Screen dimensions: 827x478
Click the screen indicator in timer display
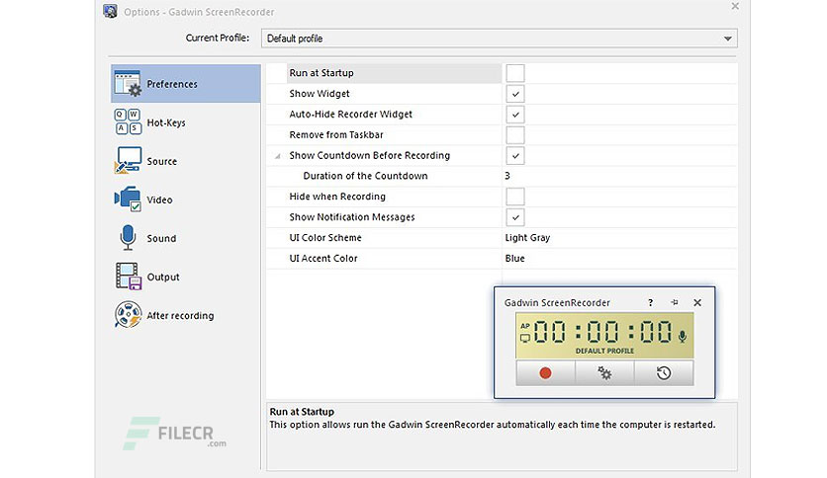(x=524, y=339)
